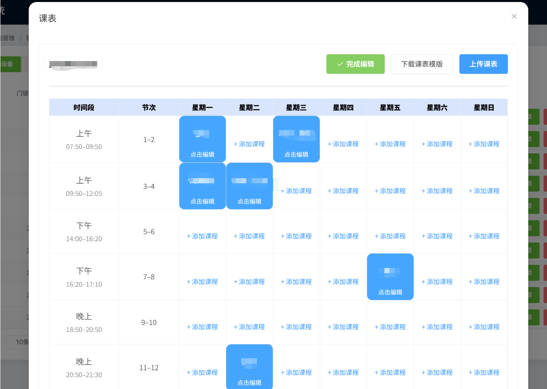This screenshot has height=389, width=547.
Task: Add a course for Tuesday period 1-2
Action: point(249,144)
